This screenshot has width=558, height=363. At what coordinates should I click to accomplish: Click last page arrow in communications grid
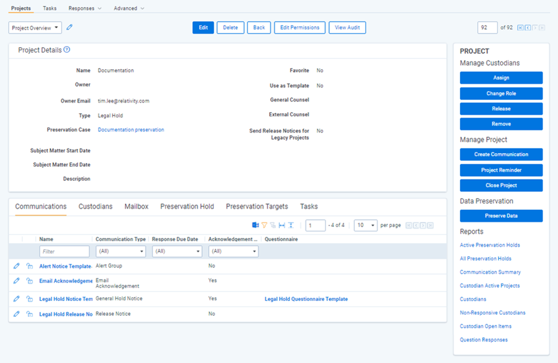point(430,225)
